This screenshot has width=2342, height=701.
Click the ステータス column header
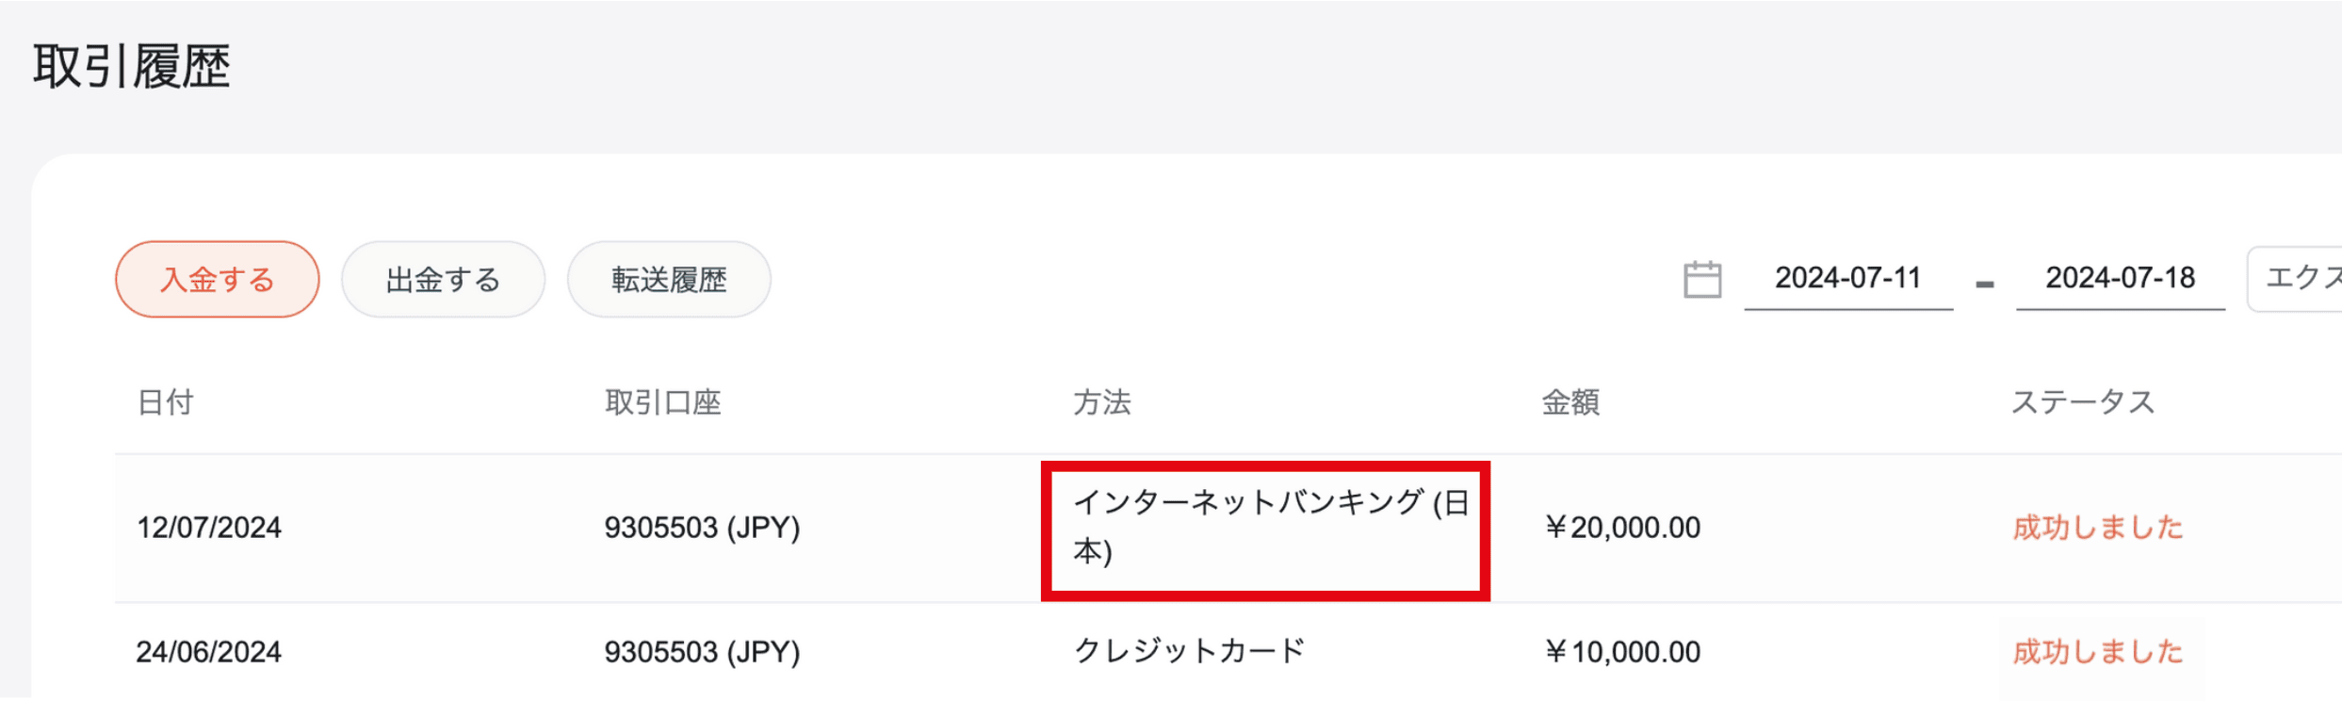point(2083,403)
